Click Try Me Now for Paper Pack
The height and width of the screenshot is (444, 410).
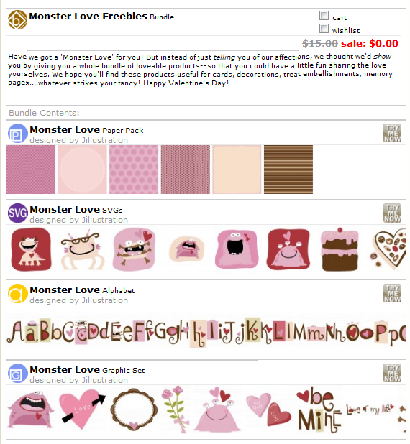tap(392, 133)
